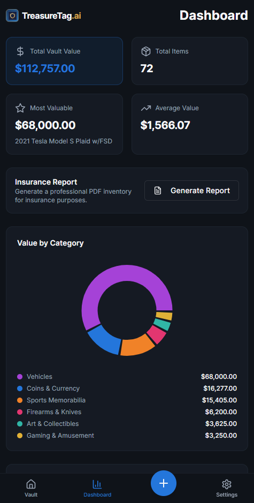Click the orange Sports Memorabilia legend dot
Viewport: 254px width, 503px height.
(x=20, y=400)
